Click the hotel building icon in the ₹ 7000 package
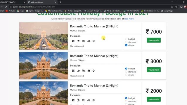The width and height of the screenshot is (187, 105). coord(73,41)
